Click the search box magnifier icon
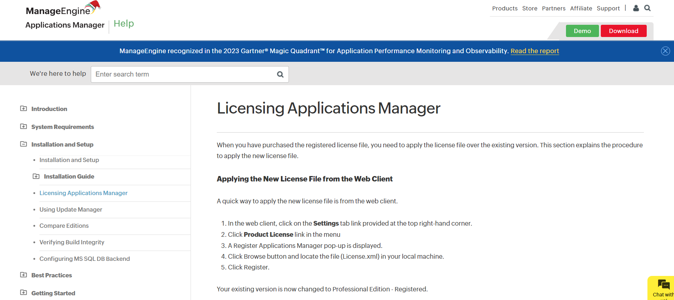Screen dimensions: 674x300 (280, 74)
